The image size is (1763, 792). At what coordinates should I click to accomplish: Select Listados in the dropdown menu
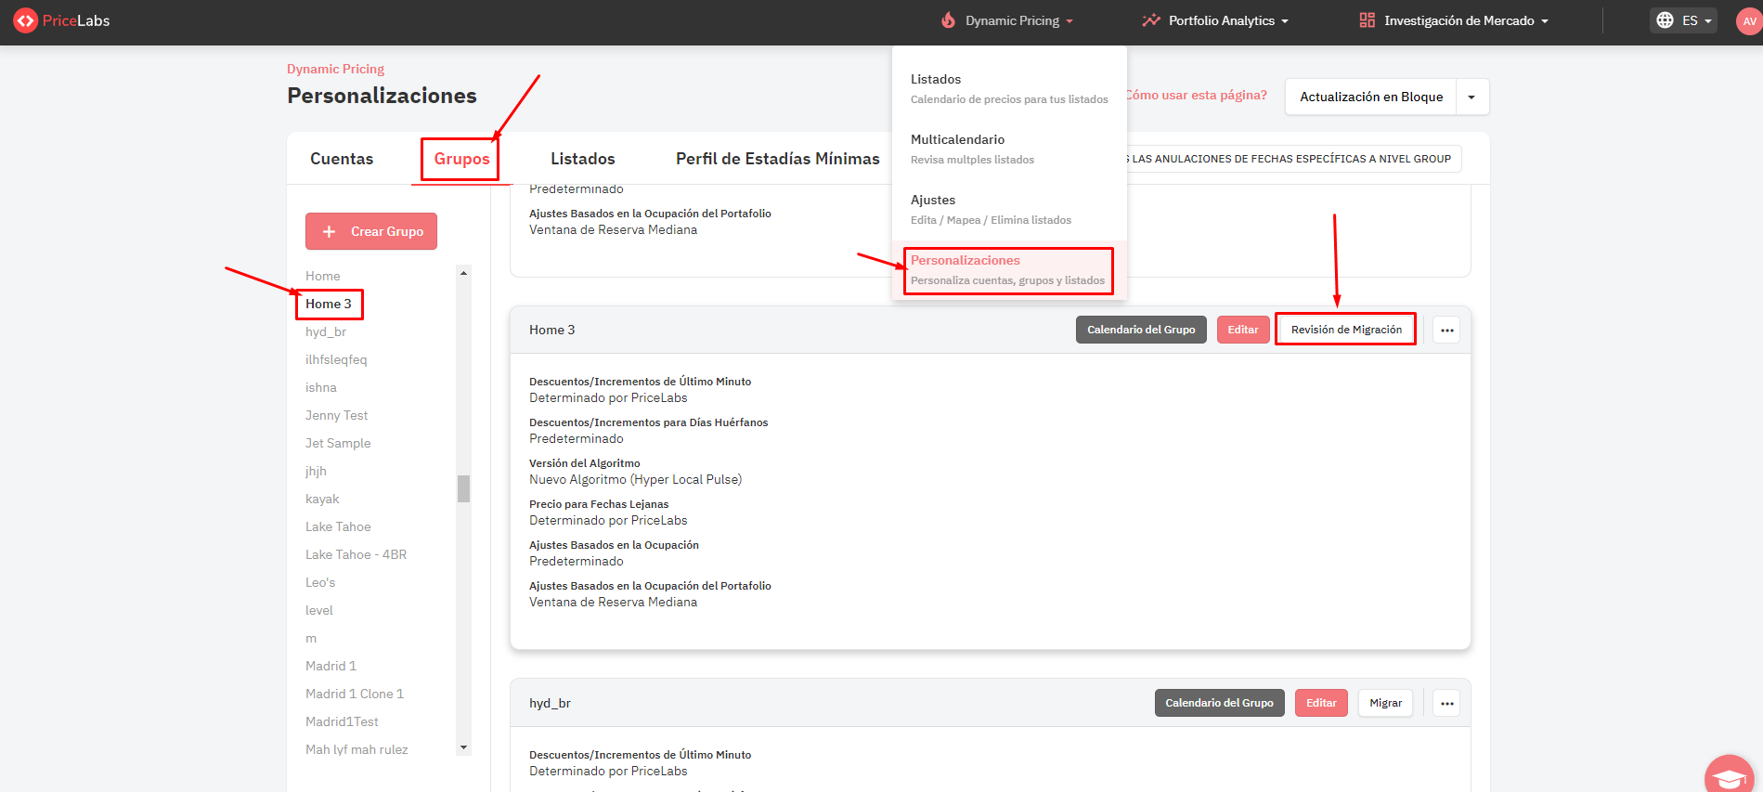pos(1009,89)
